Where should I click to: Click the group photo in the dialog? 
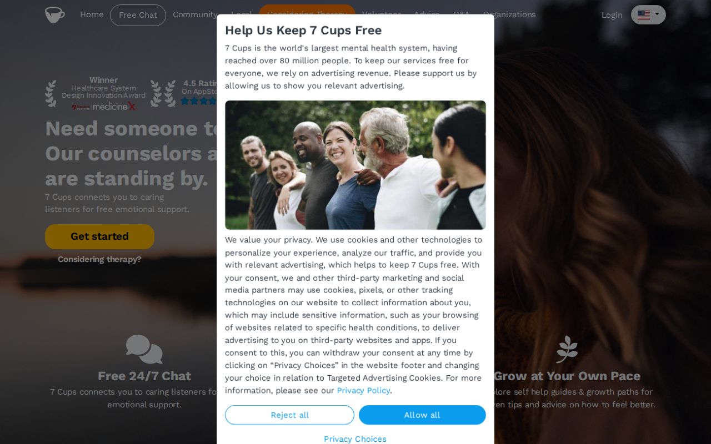tap(355, 165)
